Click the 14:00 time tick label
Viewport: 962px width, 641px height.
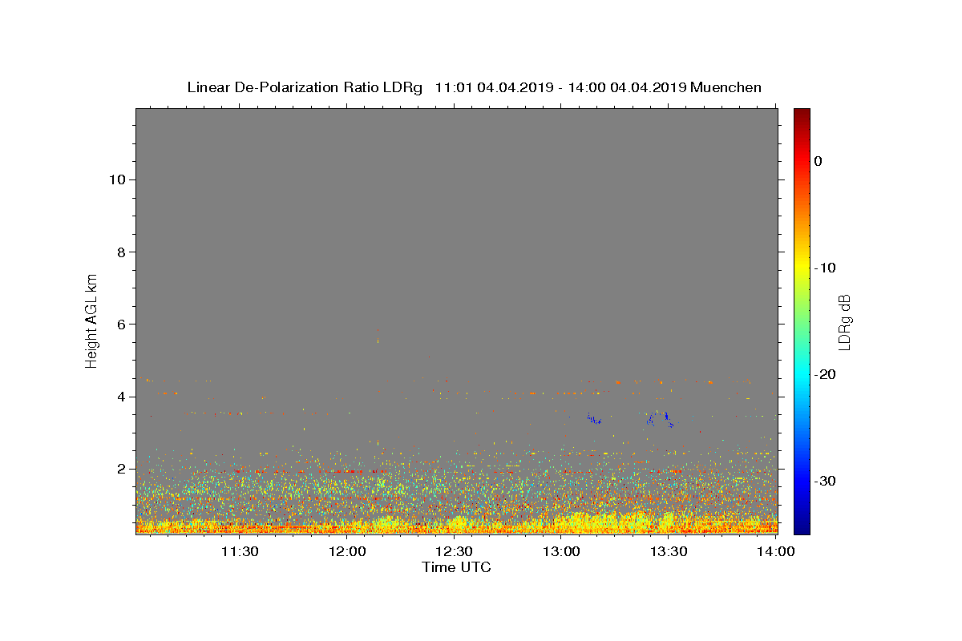[x=775, y=551]
